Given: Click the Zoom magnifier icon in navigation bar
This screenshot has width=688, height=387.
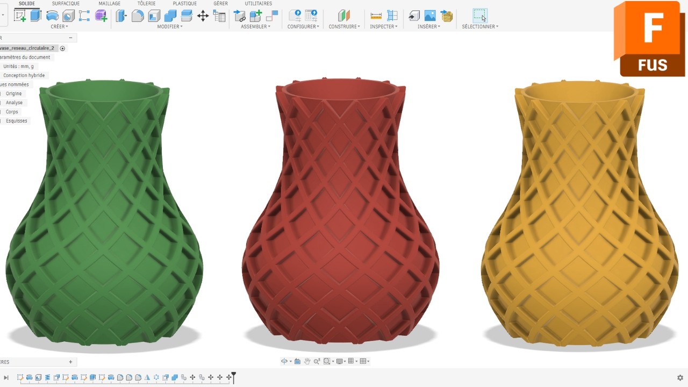Looking at the screenshot, I should point(317,361).
